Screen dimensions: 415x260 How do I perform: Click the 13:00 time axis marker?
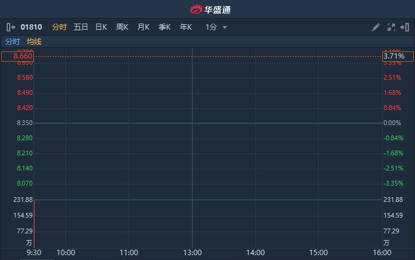pyautogui.click(x=192, y=253)
